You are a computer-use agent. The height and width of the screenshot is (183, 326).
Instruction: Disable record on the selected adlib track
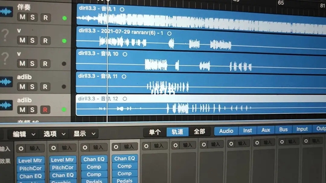[45, 109]
